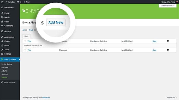
Task: Open Settings in the main sidebar
Action: coord(8,54)
